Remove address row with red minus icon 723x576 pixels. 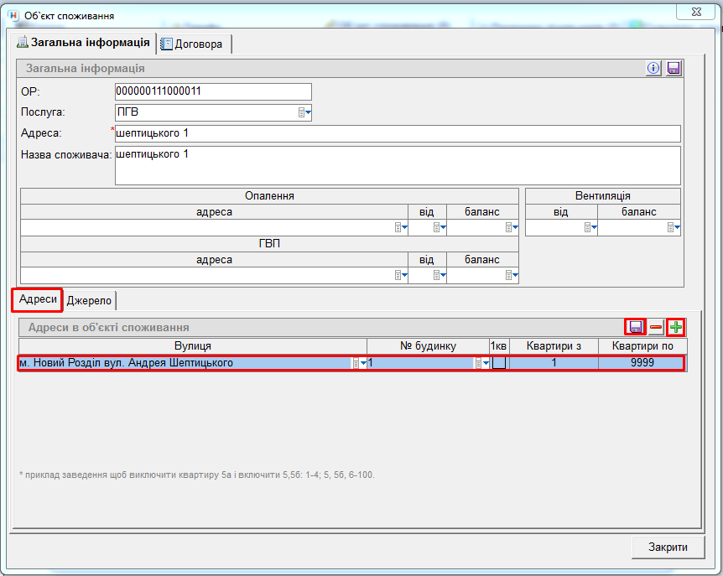(656, 327)
